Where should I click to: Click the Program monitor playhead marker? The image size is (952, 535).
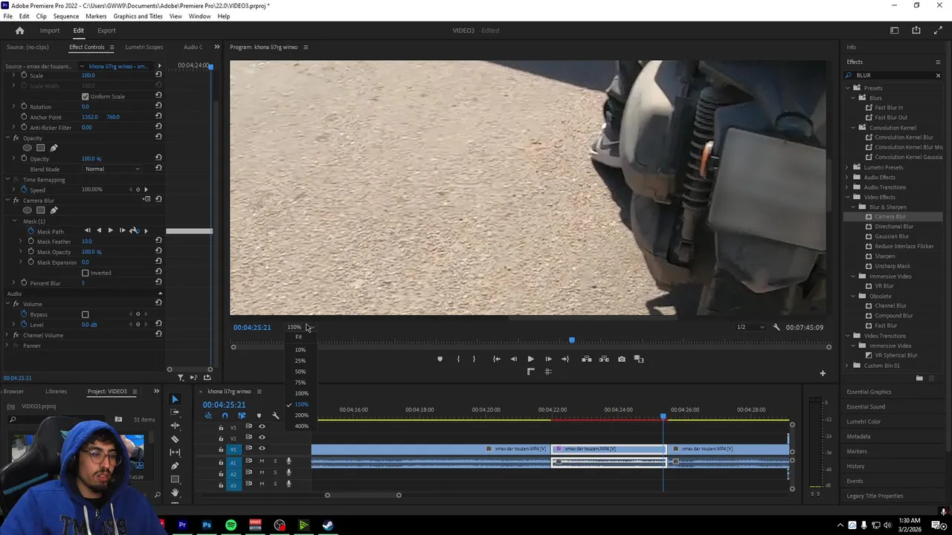572,340
